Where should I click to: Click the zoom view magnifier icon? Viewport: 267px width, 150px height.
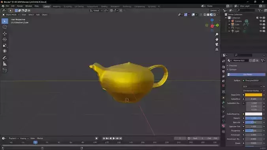(216, 34)
